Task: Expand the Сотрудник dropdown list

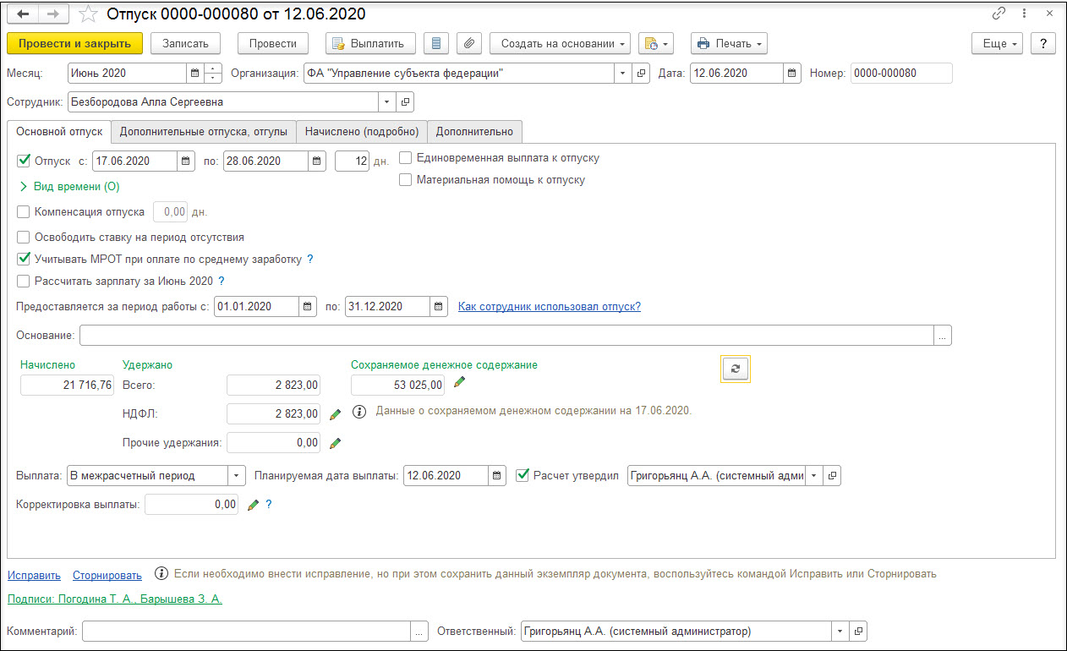Action: pyautogui.click(x=388, y=102)
